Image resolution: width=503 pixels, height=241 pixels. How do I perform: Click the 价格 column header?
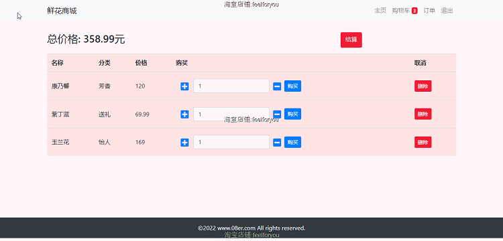click(141, 63)
